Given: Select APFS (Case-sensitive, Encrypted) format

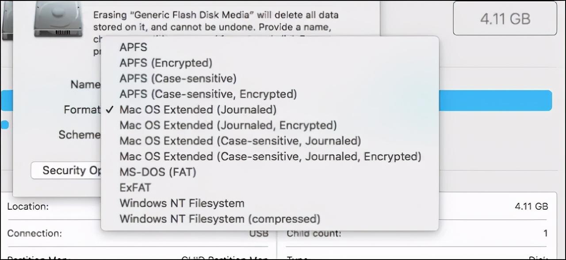Looking at the screenshot, I should (x=208, y=94).
